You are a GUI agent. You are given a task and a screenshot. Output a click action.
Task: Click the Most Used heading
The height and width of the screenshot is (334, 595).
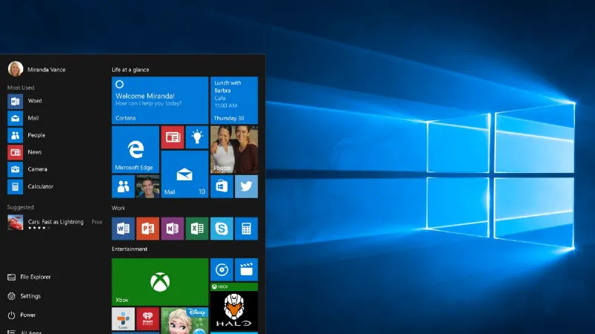click(x=21, y=88)
